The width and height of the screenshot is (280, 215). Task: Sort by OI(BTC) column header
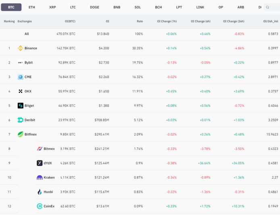point(70,21)
